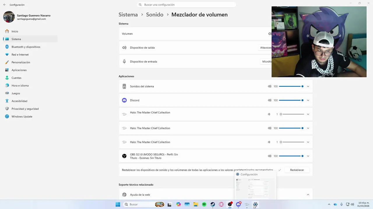Click the Discord app icon in mixer
Image resolution: width=373 pixels, height=209 pixels.
click(x=124, y=100)
